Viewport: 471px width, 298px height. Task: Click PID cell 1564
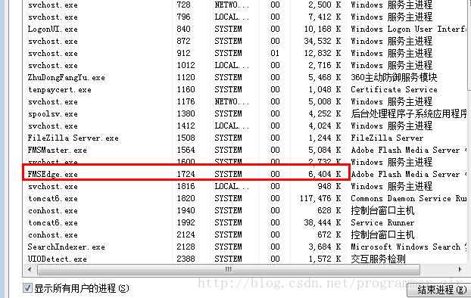pyautogui.click(x=186, y=150)
